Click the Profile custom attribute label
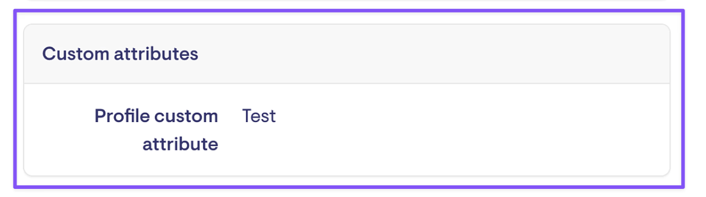This screenshot has width=706, height=197. click(x=156, y=130)
